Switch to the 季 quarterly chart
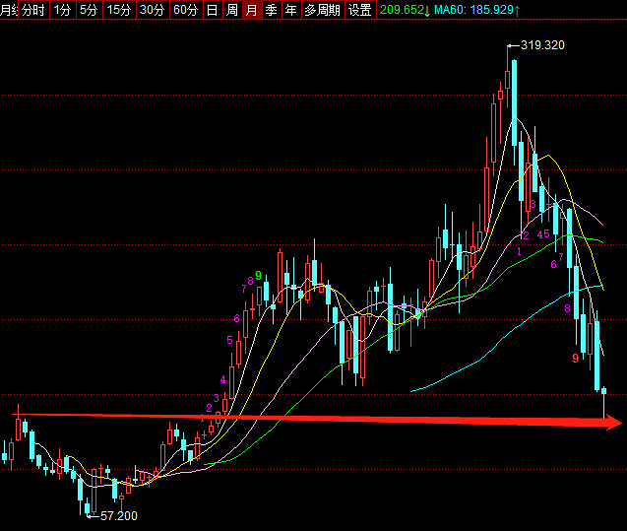The width and height of the screenshot is (627, 531). (272, 10)
